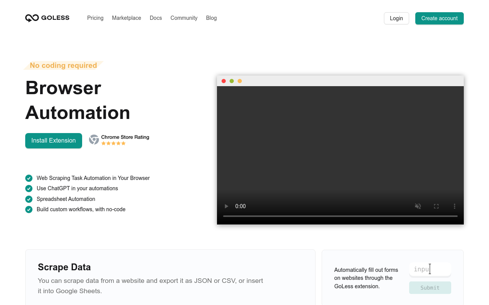489x305 pixels.
Task: Open the Chrome Store Rating link
Action: (x=125, y=137)
